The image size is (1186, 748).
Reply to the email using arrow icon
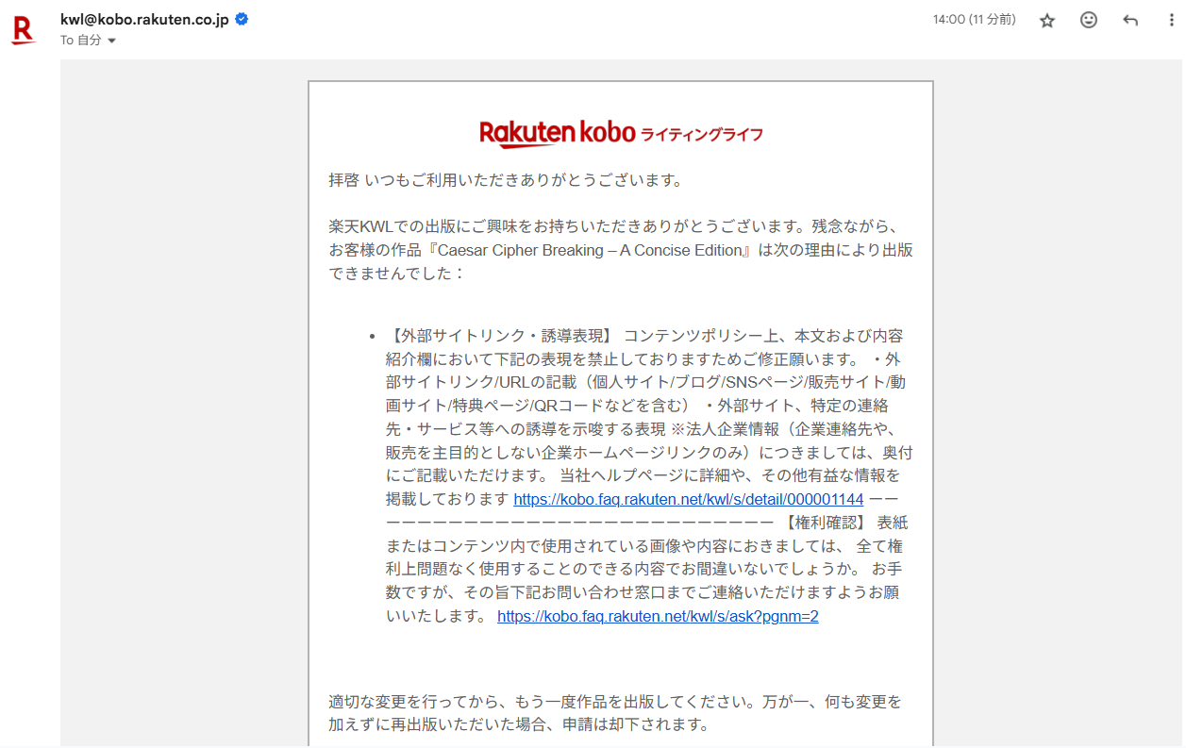[1130, 21]
